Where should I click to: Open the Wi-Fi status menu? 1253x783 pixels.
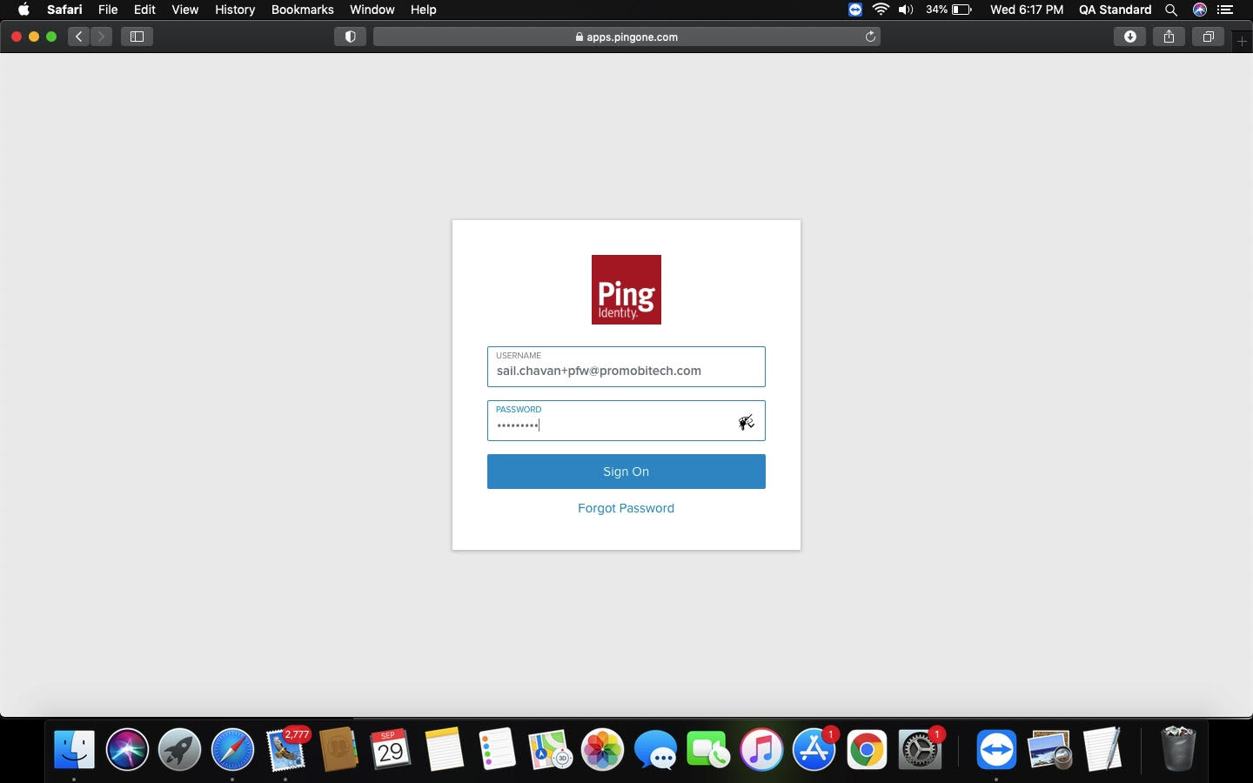pyautogui.click(x=881, y=10)
